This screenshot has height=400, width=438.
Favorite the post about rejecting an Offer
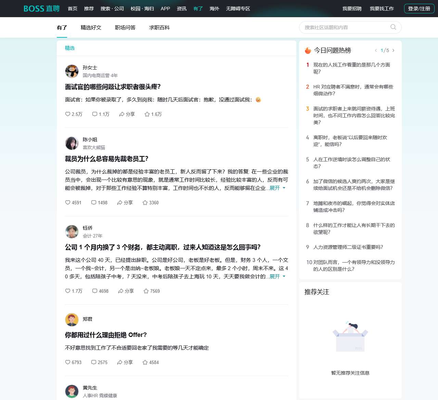tap(151, 362)
